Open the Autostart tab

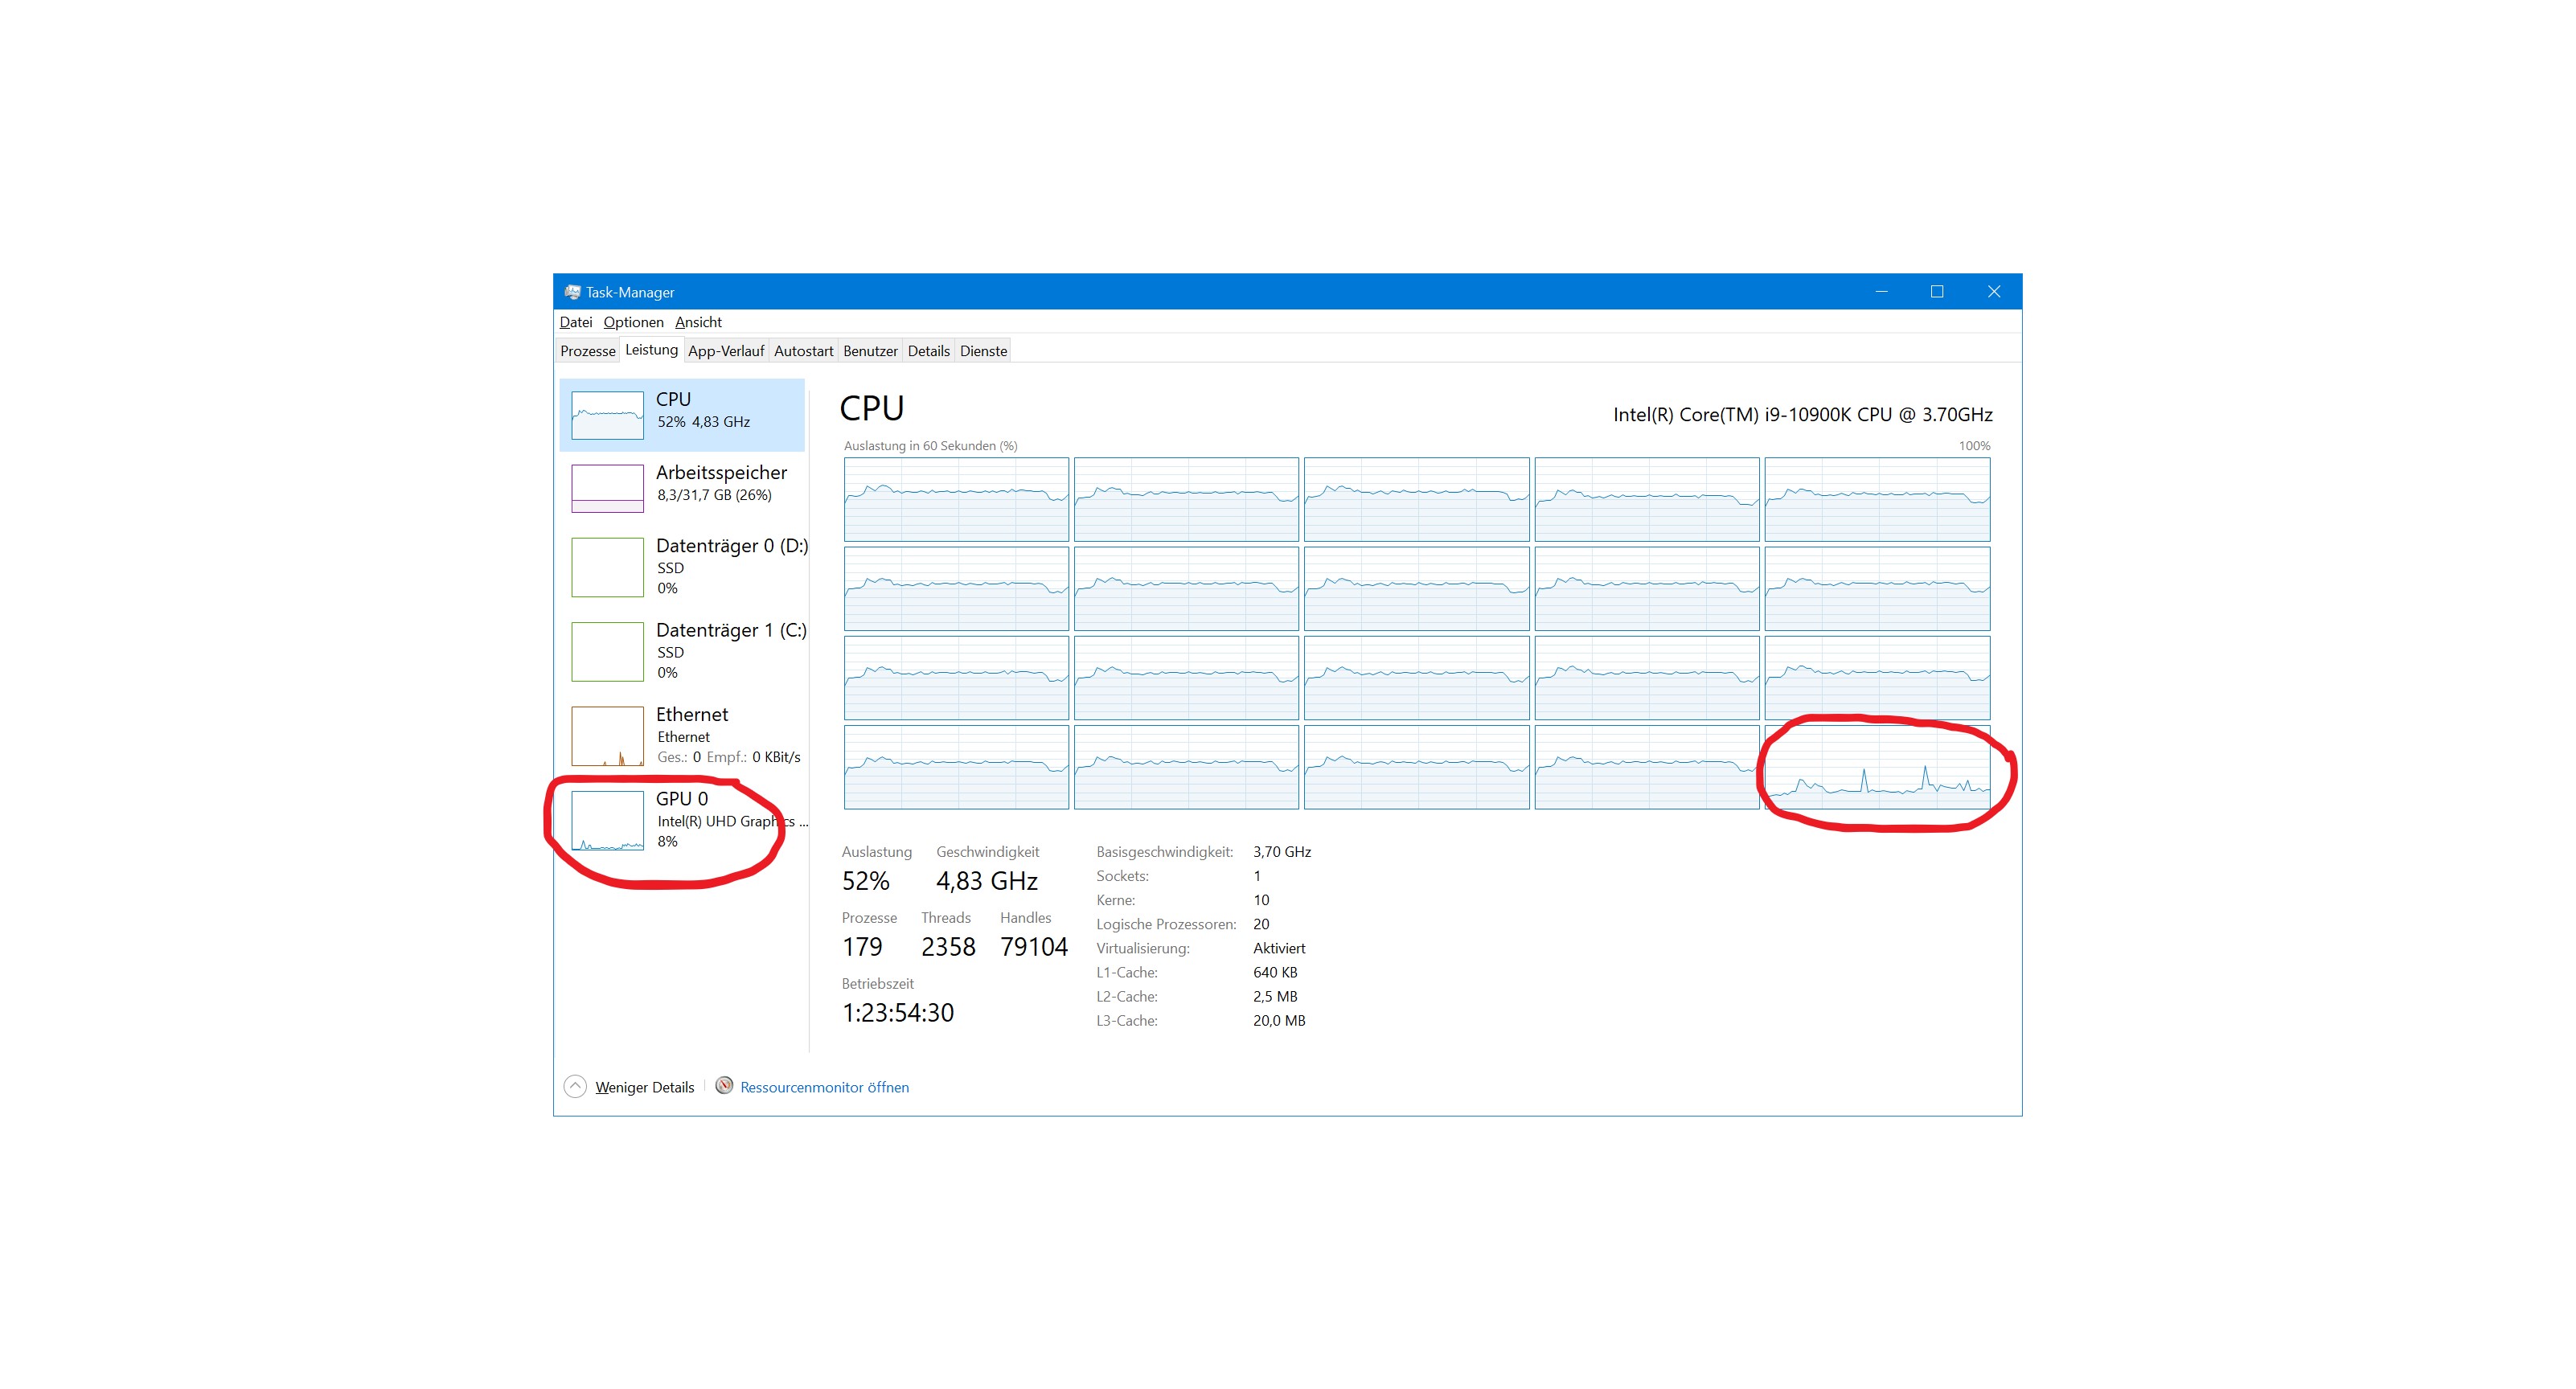point(803,351)
